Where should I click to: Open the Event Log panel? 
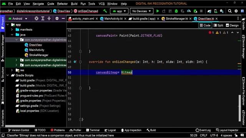[x=203, y=130]
